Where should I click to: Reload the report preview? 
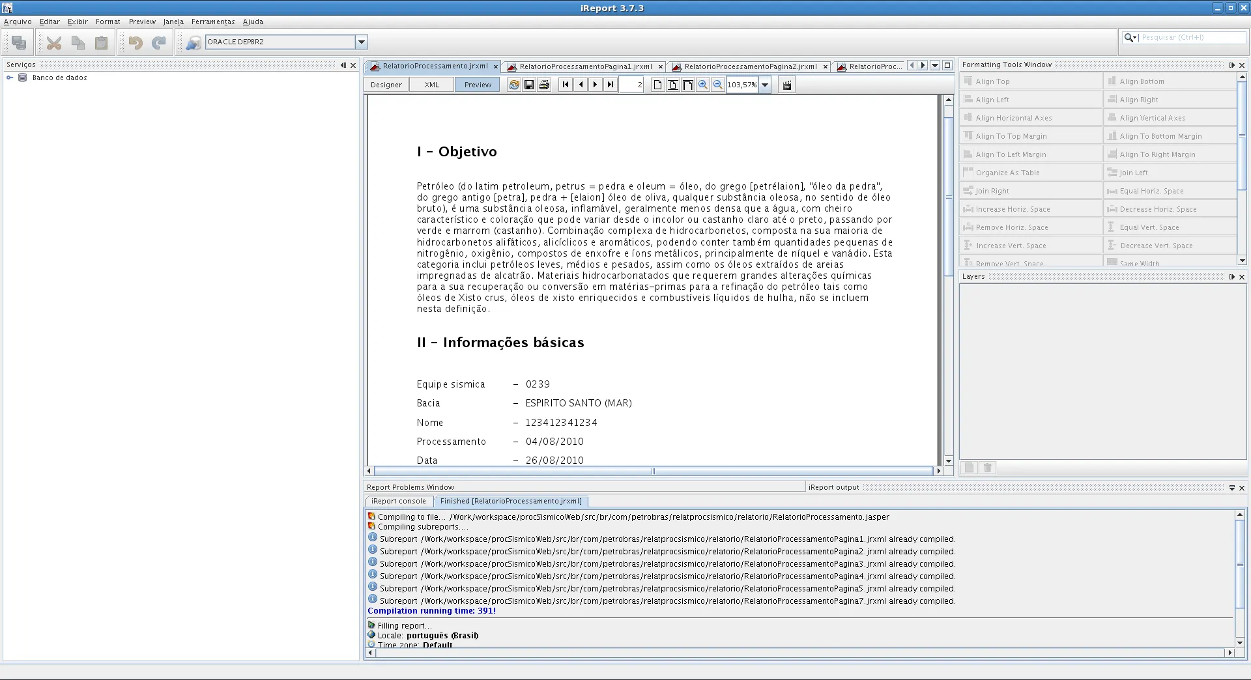coord(514,85)
